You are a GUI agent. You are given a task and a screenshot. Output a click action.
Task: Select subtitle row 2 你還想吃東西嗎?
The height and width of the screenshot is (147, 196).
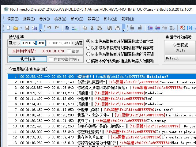[102, 82]
